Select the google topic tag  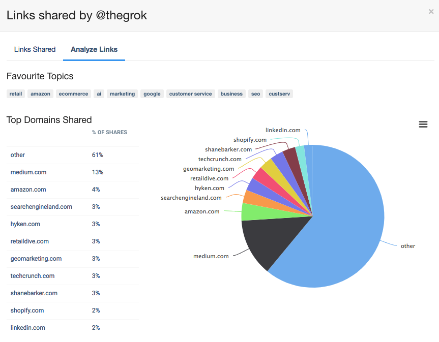coord(152,94)
